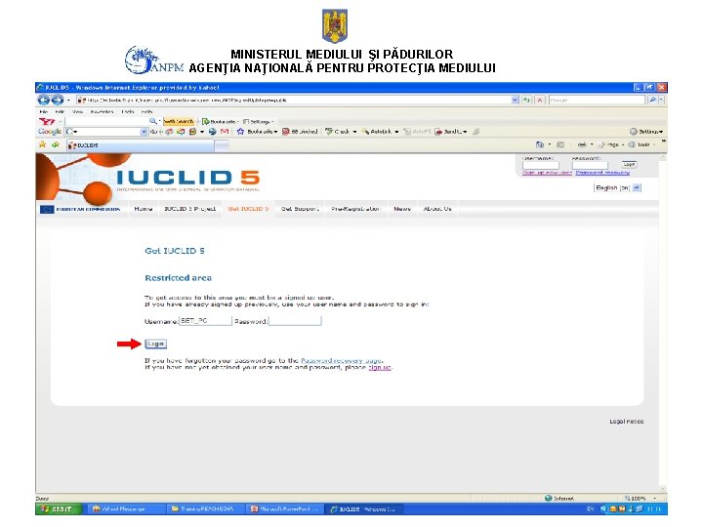This screenshot has width=703, height=527.
Task: Go back with the browser Back arrow
Action: [x=44, y=100]
